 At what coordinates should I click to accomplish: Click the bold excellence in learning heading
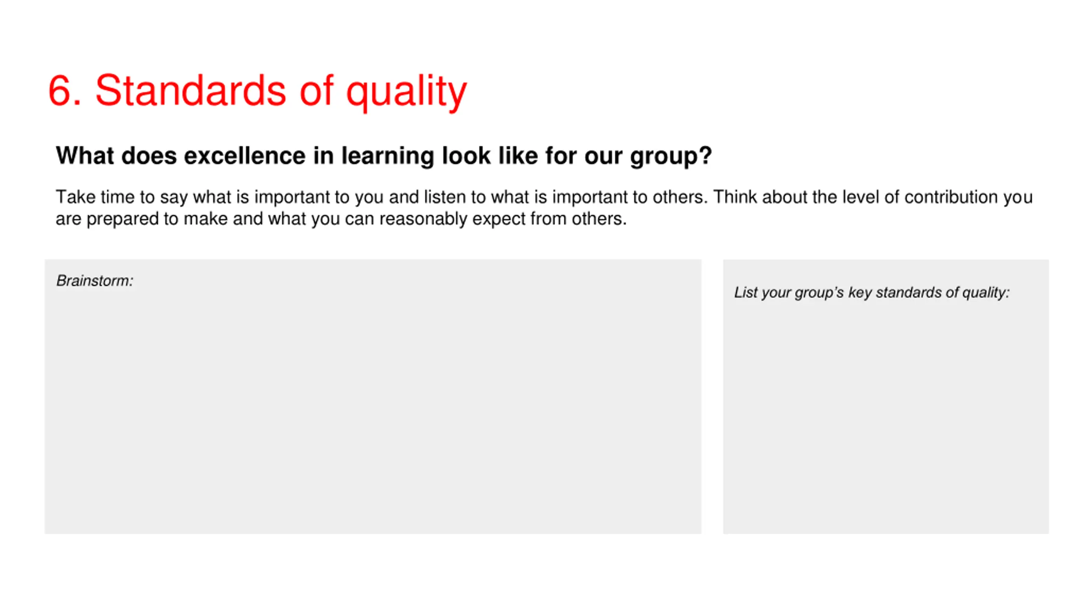tap(383, 155)
